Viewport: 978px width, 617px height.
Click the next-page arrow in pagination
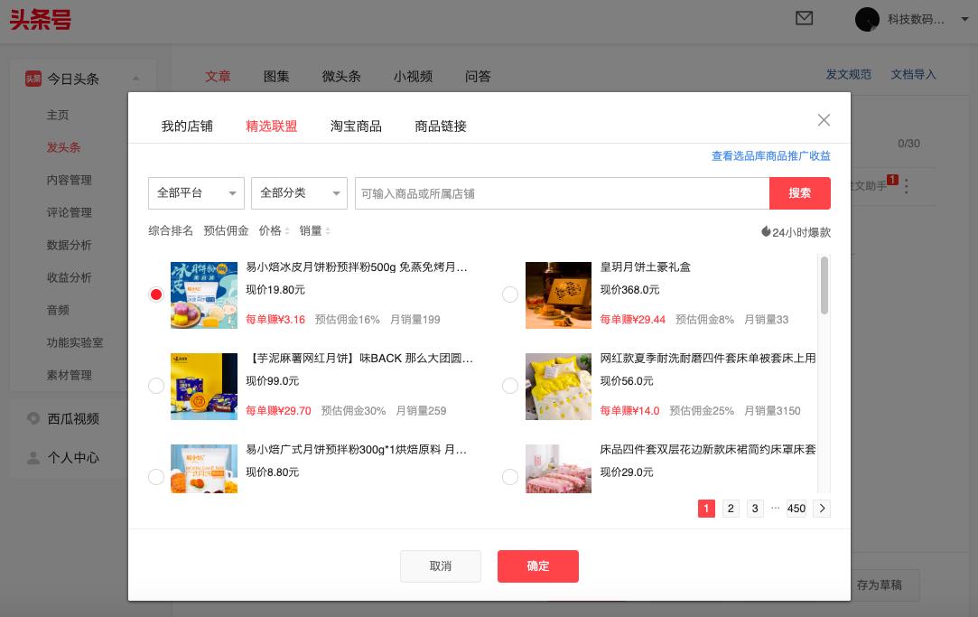click(822, 509)
